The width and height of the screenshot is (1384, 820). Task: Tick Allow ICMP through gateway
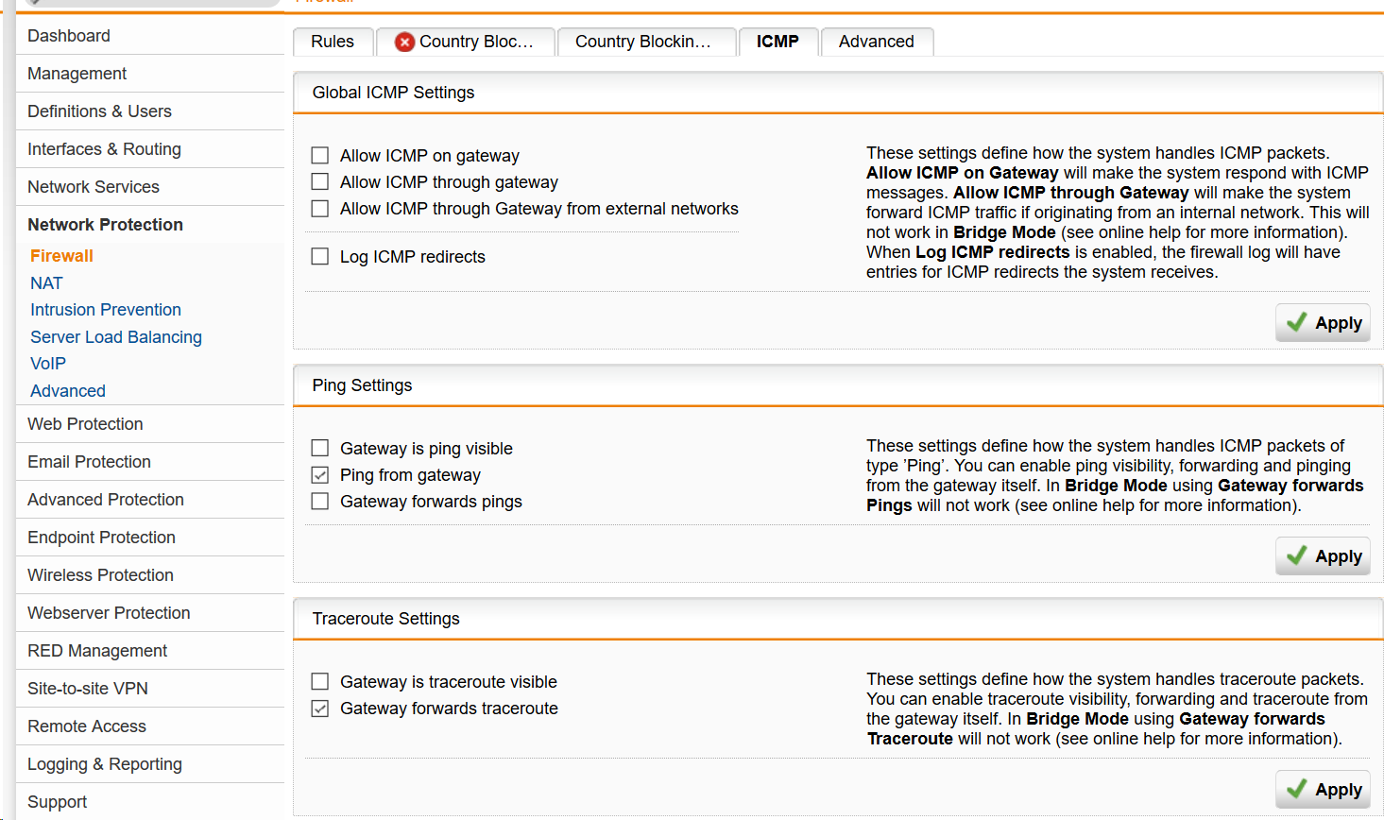pos(320,182)
